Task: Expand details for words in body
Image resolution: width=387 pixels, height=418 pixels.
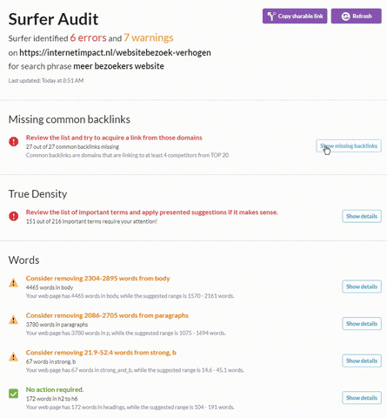Action: pyautogui.click(x=362, y=287)
